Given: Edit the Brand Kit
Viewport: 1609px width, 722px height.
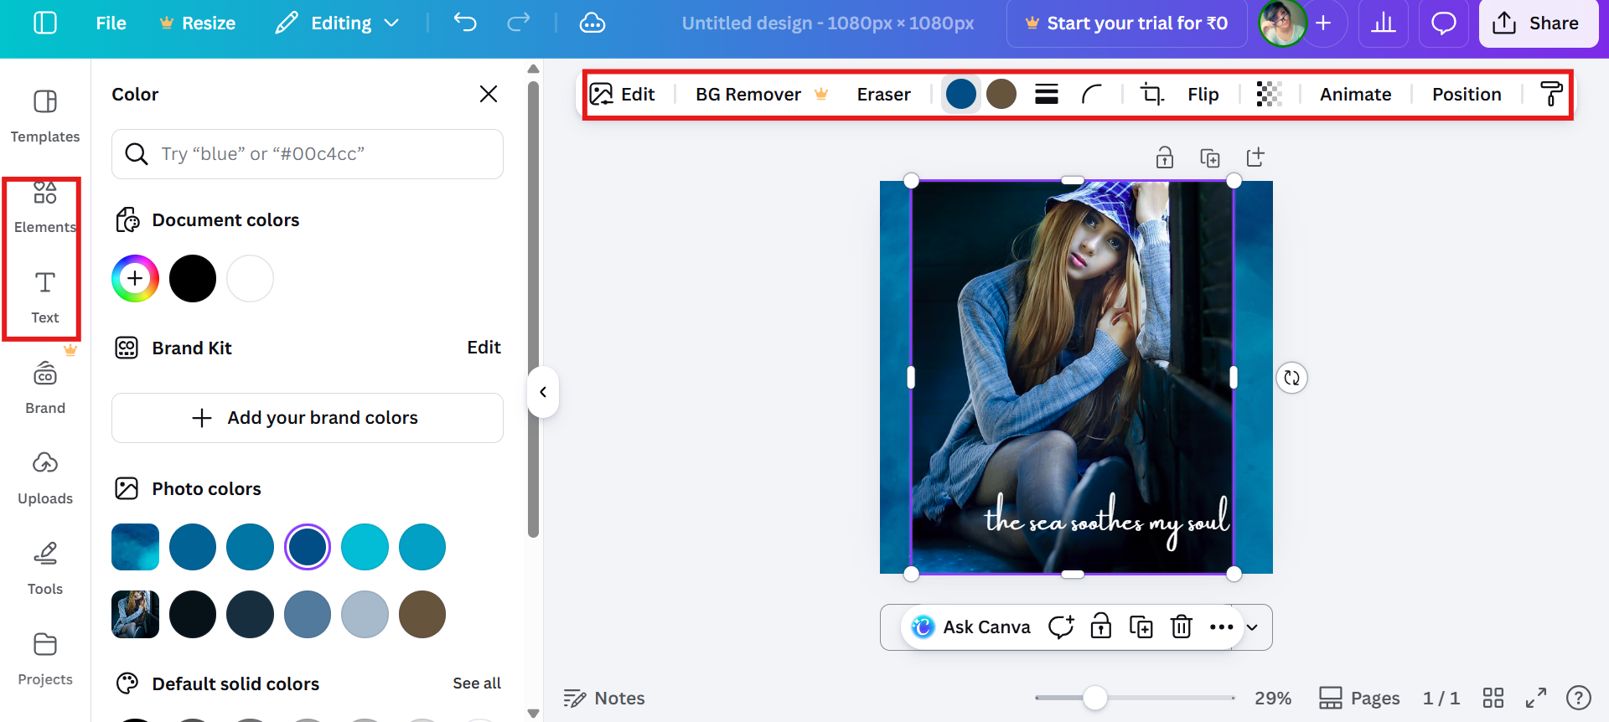Looking at the screenshot, I should (484, 348).
